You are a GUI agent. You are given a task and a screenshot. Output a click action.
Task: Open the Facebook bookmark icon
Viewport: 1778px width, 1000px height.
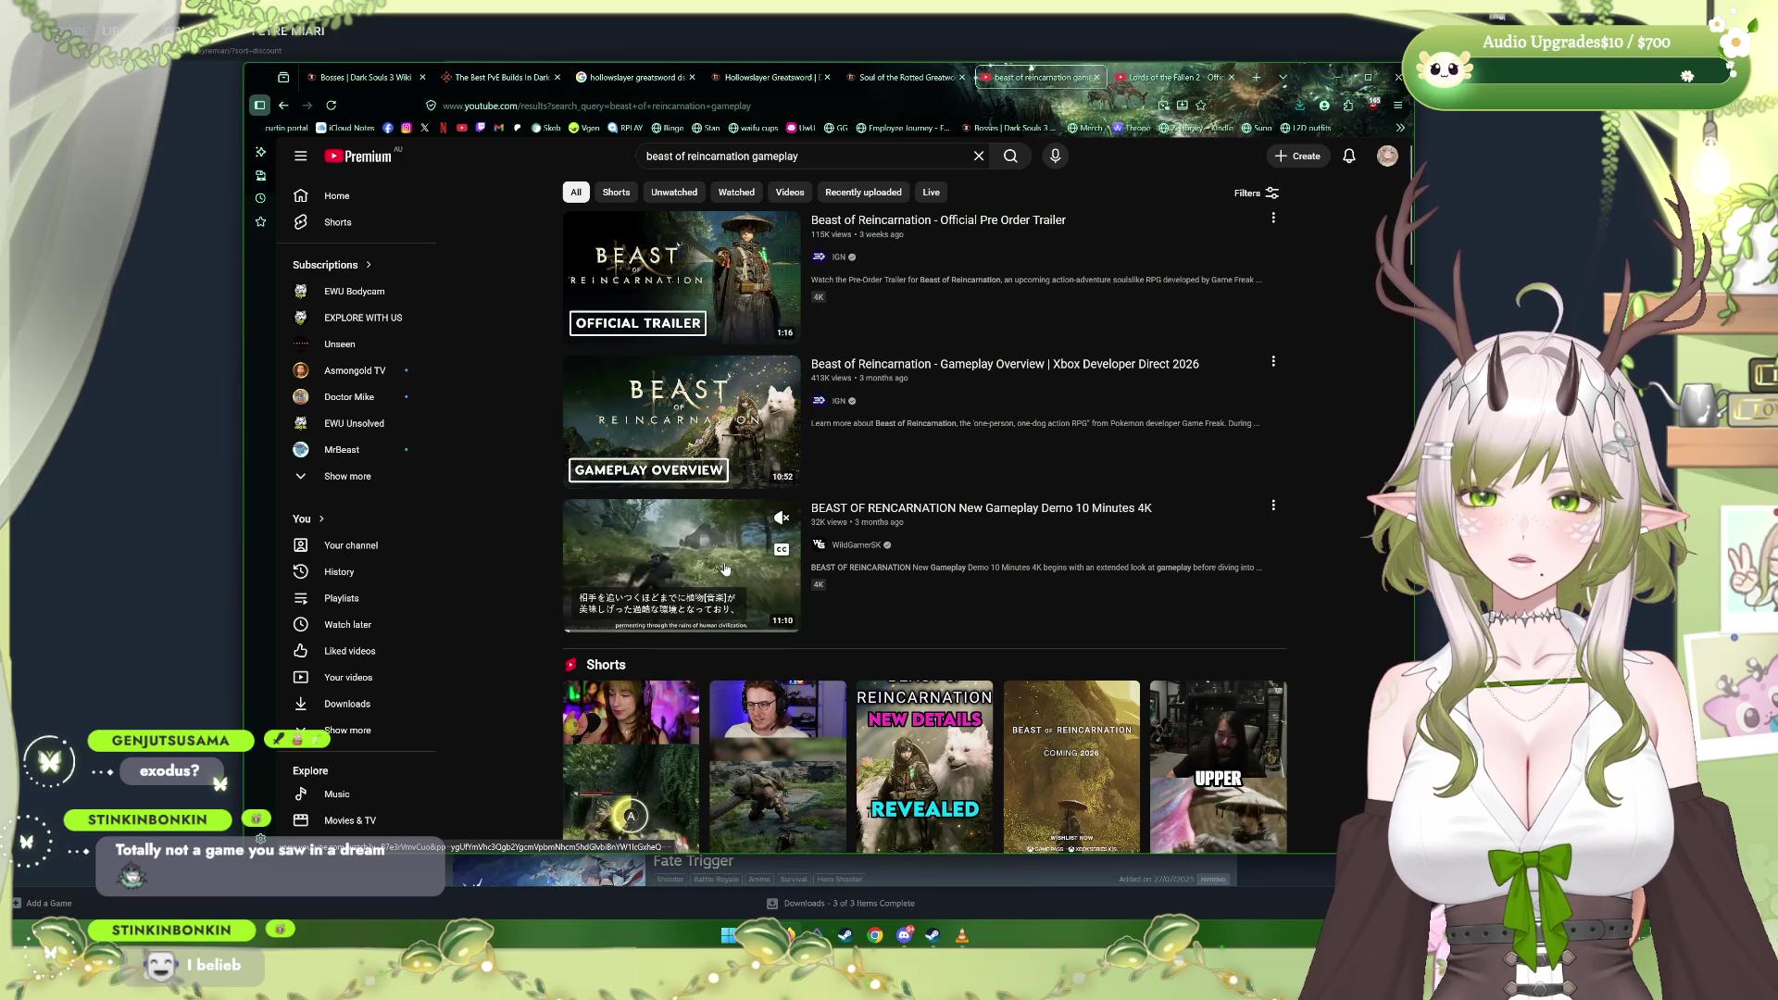point(387,128)
